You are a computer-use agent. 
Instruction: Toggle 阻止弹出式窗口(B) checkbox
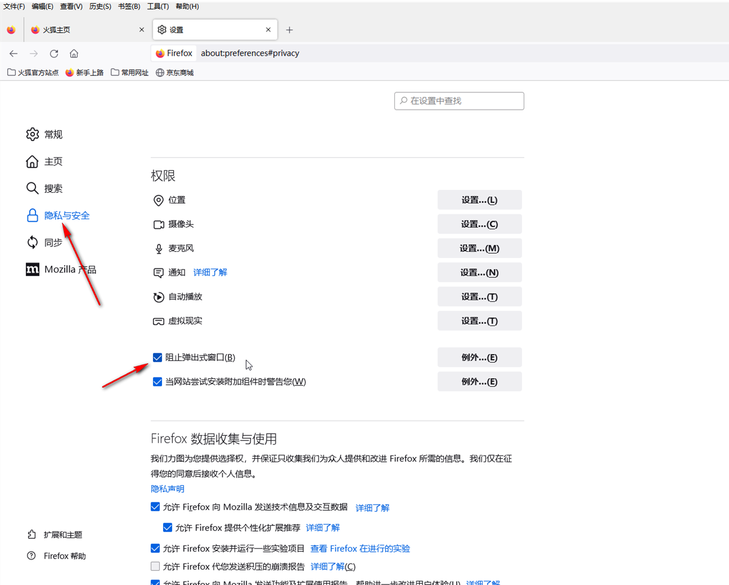[157, 357]
